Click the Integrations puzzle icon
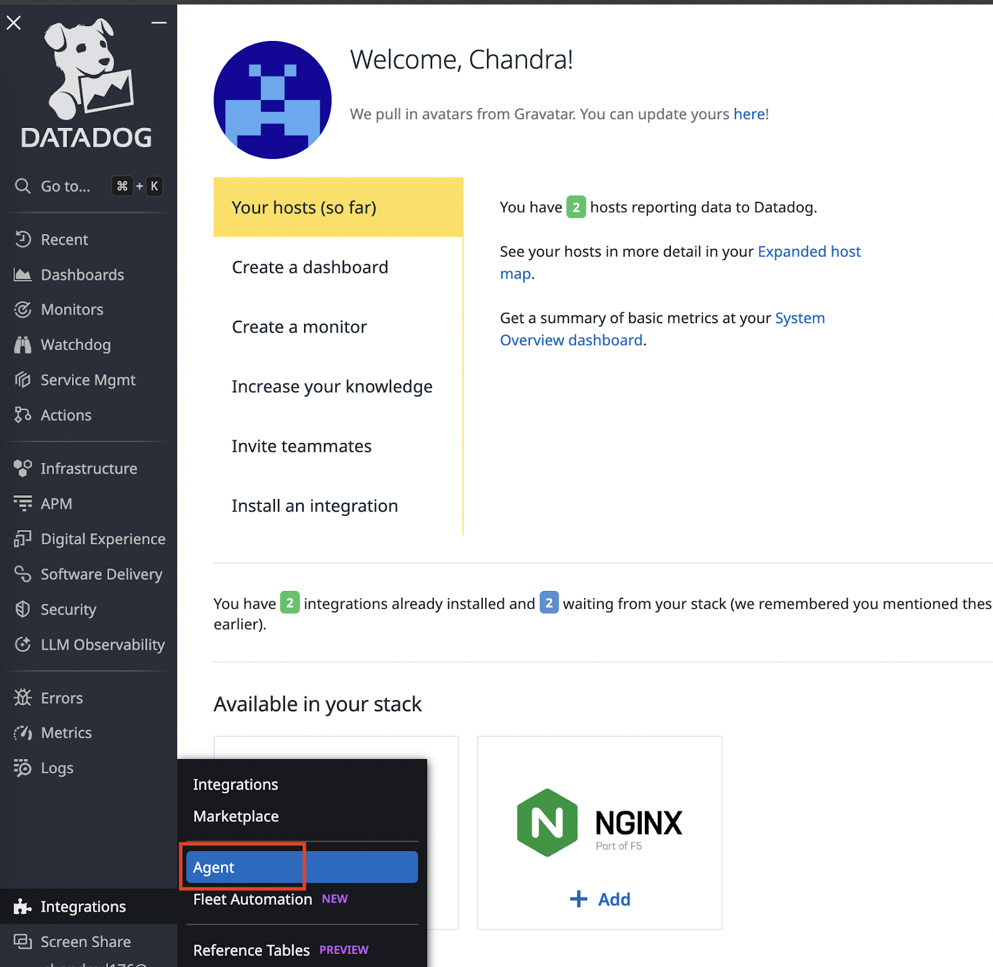The height and width of the screenshot is (967, 993). pyautogui.click(x=23, y=907)
